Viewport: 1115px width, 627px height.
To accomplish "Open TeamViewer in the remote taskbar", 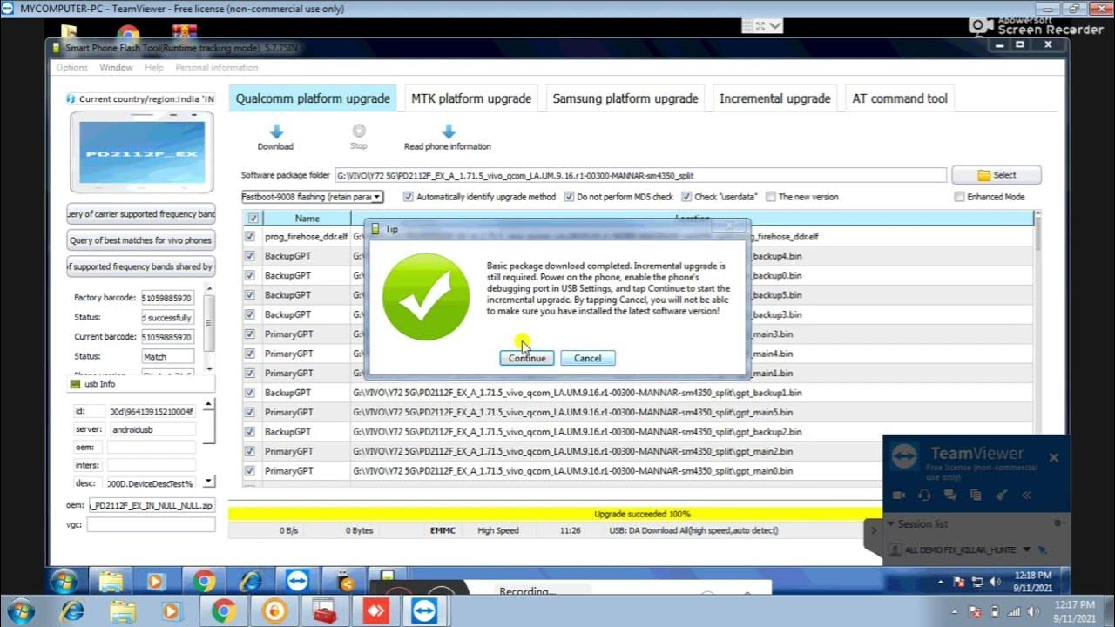I will tap(297, 581).
